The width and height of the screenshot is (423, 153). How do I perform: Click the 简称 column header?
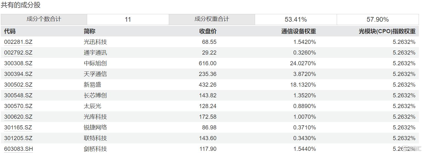click(x=89, y=31)
